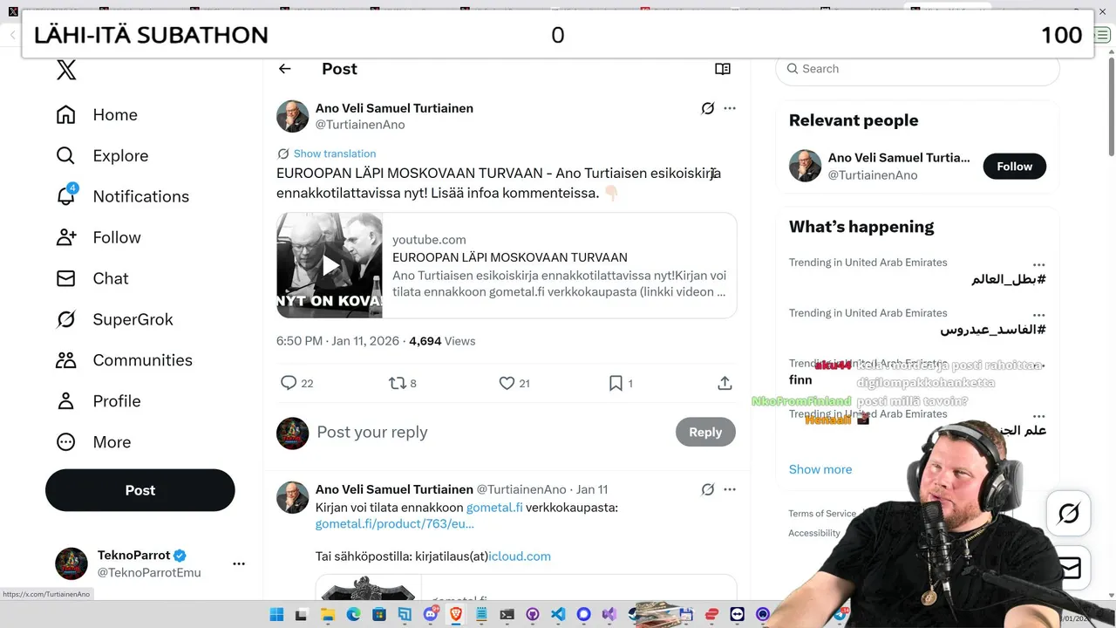Follow Ano Veli Samuel Turtiainen
This screenshot has width=1116, height=628.
click(1015, 167)
